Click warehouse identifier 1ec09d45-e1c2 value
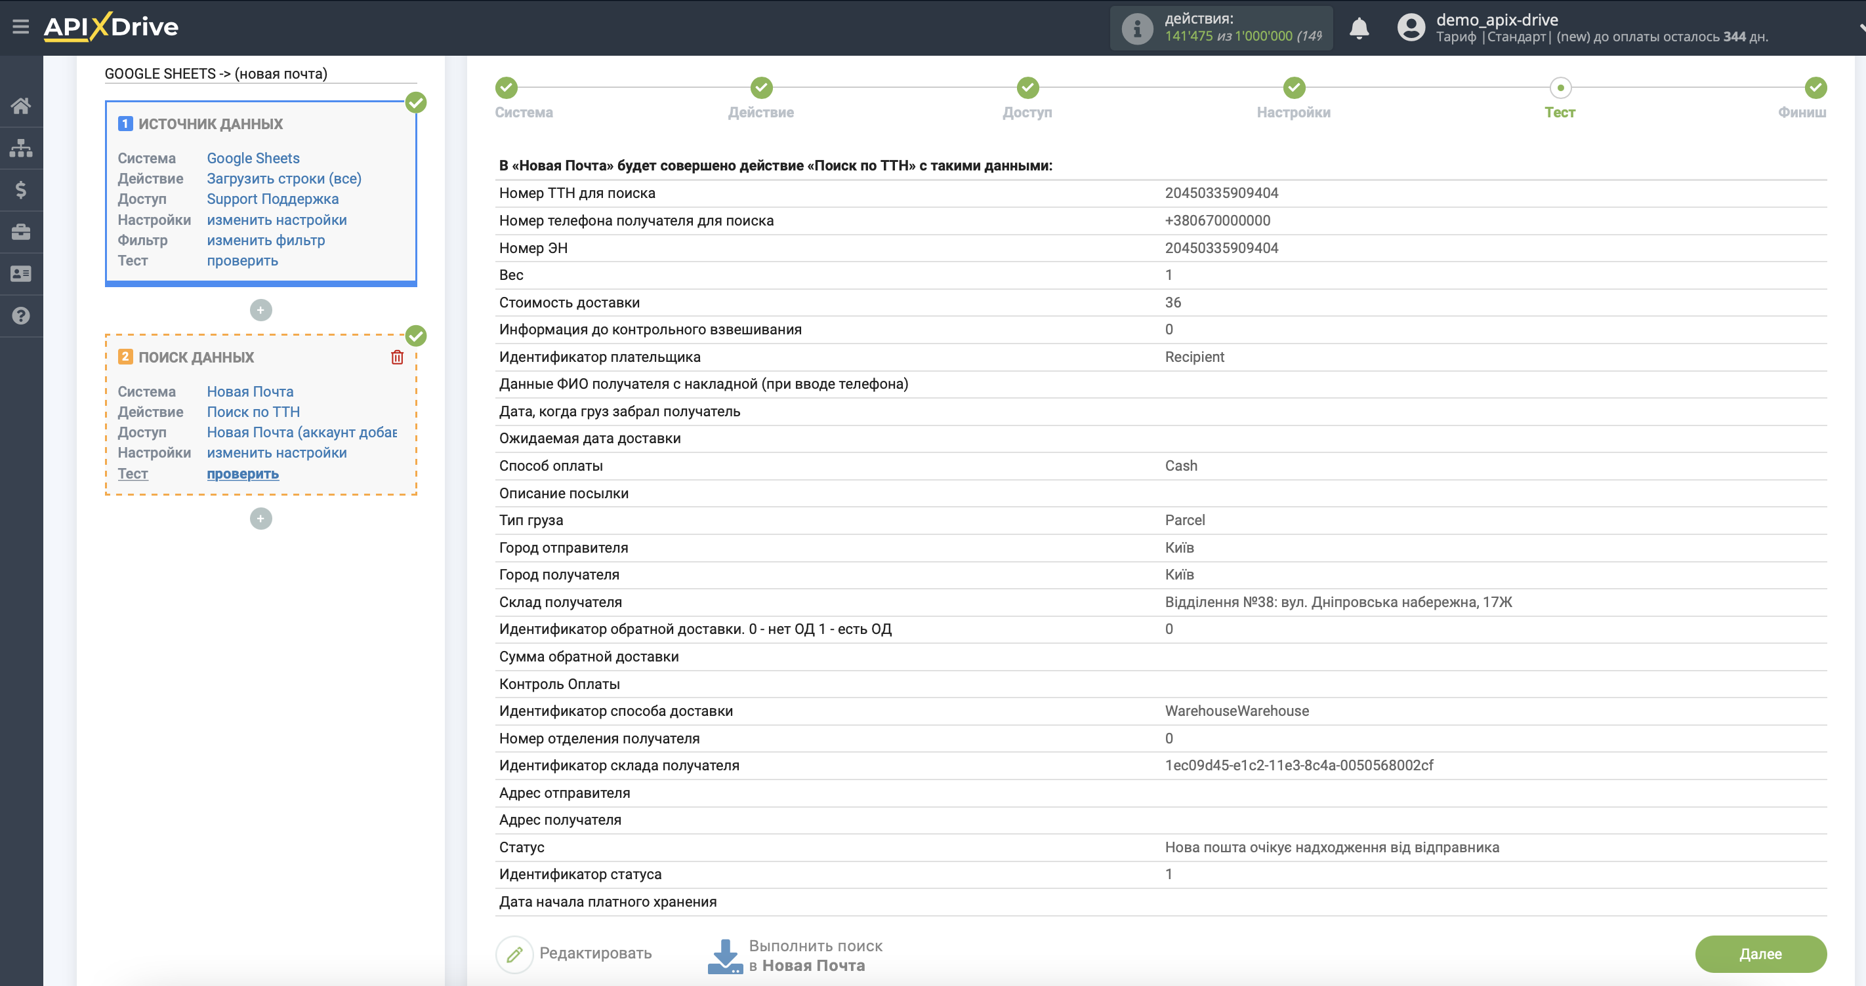 tap(1299, 765)
